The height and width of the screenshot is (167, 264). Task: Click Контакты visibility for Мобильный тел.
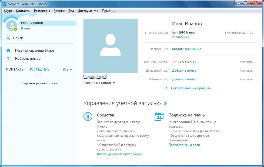246,62
